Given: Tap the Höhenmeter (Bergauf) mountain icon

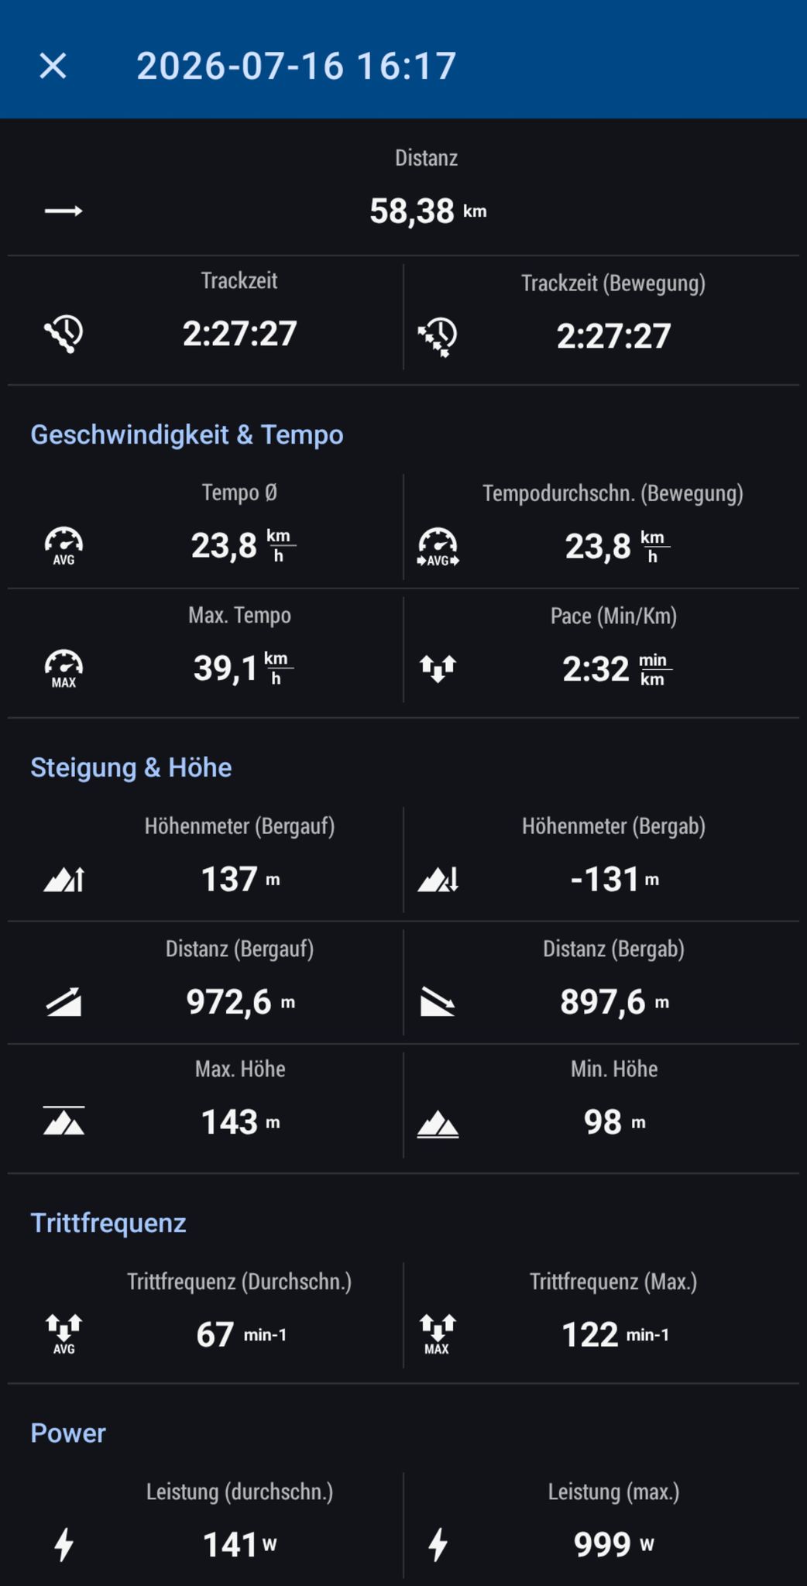Looking at the screenshot, I should tap(64, 880).
